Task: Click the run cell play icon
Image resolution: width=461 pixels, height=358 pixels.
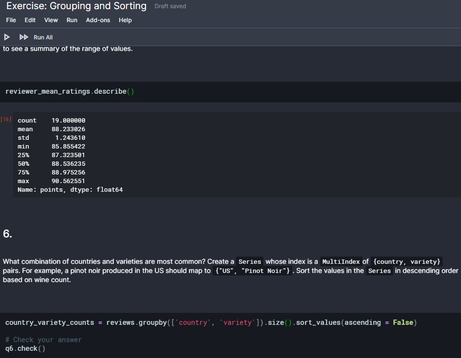Action: tap(7, 37)
